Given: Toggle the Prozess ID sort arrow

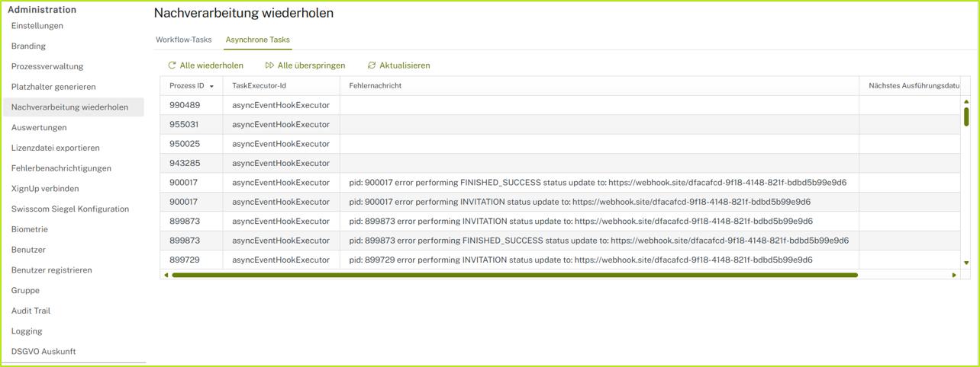Looking at the screenshot, I should coord(211,87).
